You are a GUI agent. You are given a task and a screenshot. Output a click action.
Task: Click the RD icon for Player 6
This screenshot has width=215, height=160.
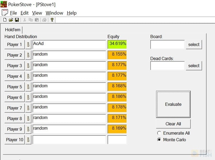pos(28,97)
